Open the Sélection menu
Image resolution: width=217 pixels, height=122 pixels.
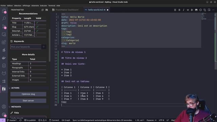(18, 6)
